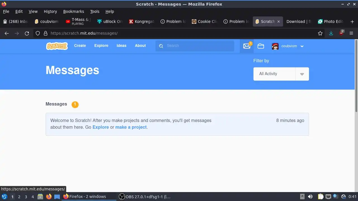The image size is (358, 201).
Task: Click the clipboard tray icon
Action: click(321, 197)
